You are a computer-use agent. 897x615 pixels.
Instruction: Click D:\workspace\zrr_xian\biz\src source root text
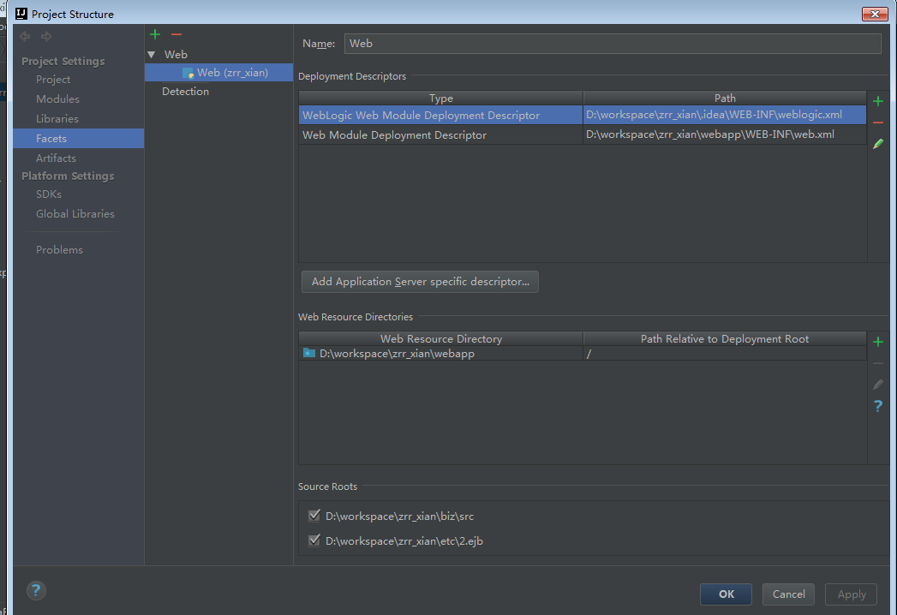tap(399, 516)
